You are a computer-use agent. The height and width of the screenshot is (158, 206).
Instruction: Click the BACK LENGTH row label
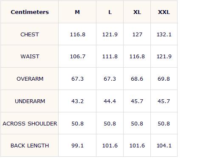(x=30, y=145)
